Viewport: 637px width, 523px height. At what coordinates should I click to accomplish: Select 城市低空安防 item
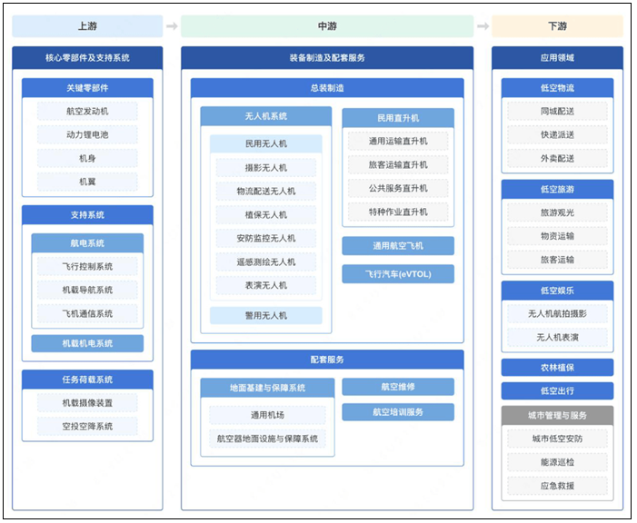557,439
